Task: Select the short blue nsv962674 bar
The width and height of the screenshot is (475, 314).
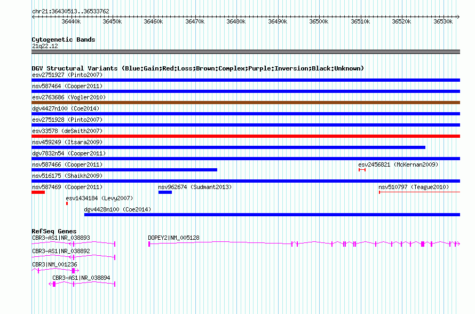Action: click(x=165, y=192)
